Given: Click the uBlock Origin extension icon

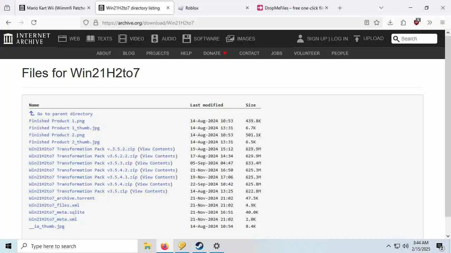Looking at the screenshot, I should tap(417, 22).
